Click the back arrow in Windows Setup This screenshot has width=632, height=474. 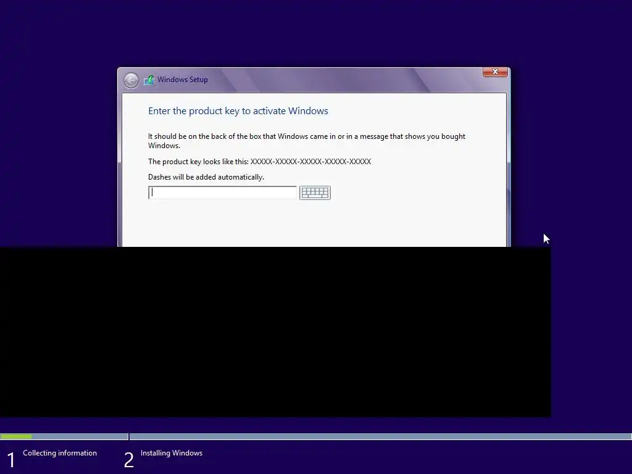(131, 80)
